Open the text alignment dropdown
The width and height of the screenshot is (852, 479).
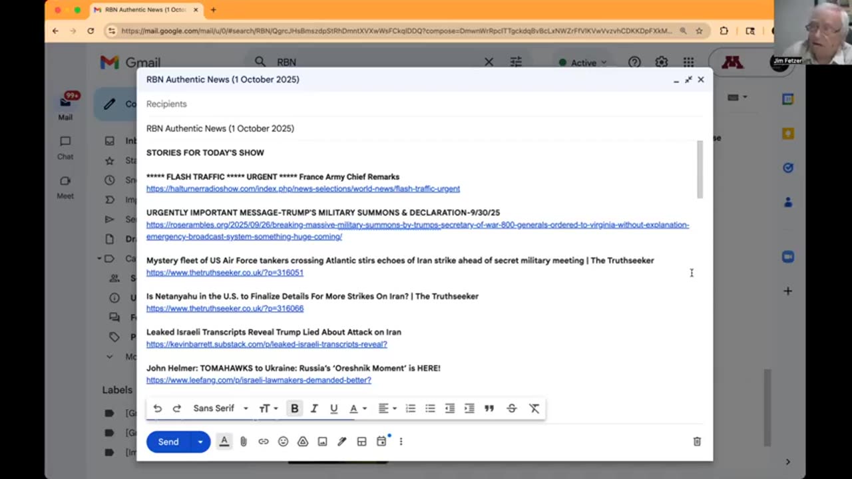click(387, 408)
